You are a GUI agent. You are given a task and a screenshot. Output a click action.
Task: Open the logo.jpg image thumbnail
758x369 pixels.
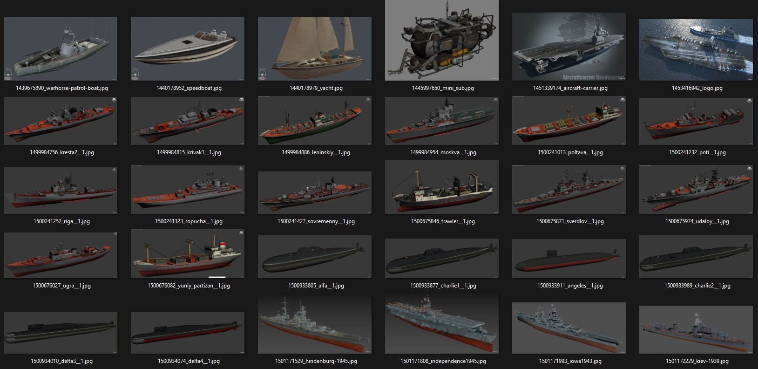[x=696, y=50]
